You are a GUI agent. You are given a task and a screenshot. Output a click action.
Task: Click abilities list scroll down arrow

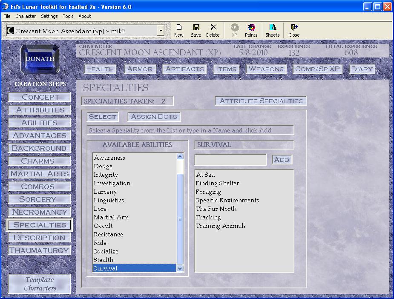click(x=180, y=268)
